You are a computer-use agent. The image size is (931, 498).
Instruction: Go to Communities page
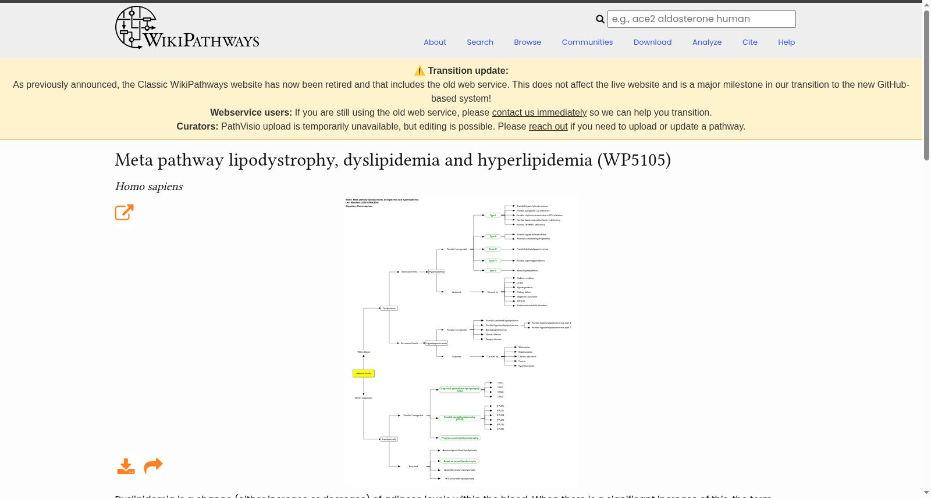tap(587, 42)
